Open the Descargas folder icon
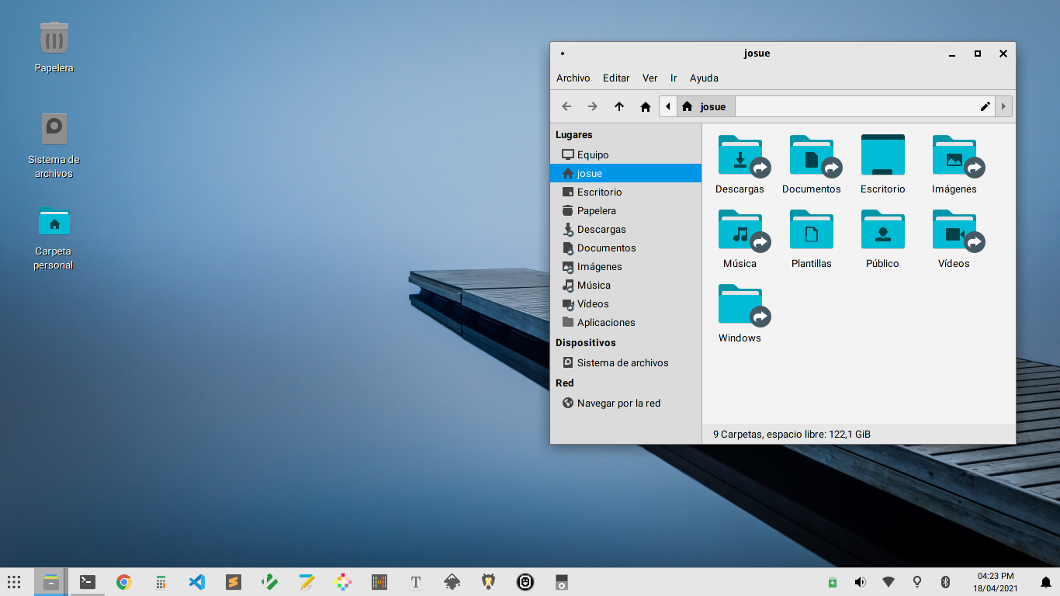Image resolution: width=1060 pixels, height=596 pixels. [740, 155]
